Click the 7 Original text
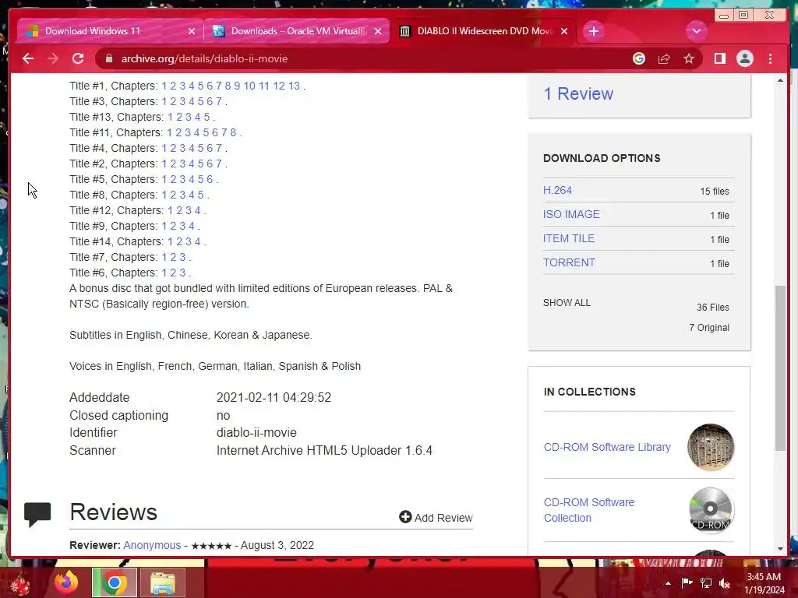798x598 pixels. tap(709, 328)
